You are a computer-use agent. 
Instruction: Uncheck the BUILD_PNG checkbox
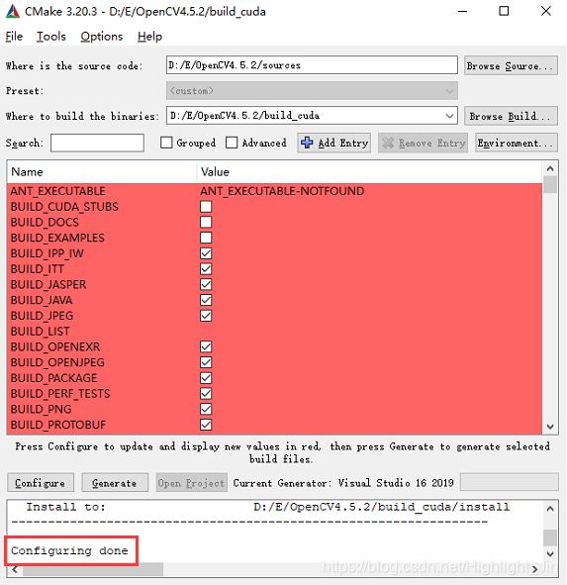click(x=206, y=409)
